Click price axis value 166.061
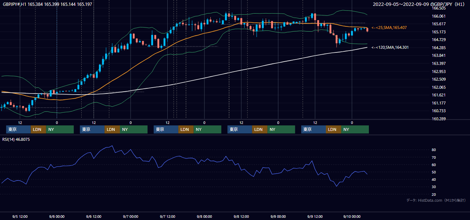The width and height of the screenshot is (470, 220). (439, 16)
